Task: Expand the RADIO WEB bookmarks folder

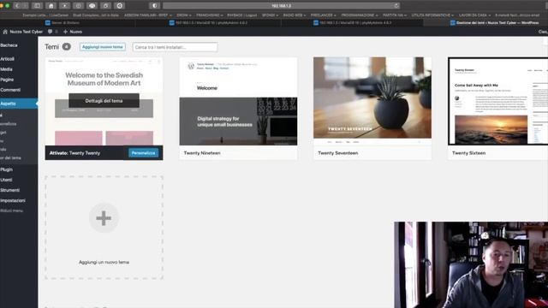Action: (x=295, y=15)
